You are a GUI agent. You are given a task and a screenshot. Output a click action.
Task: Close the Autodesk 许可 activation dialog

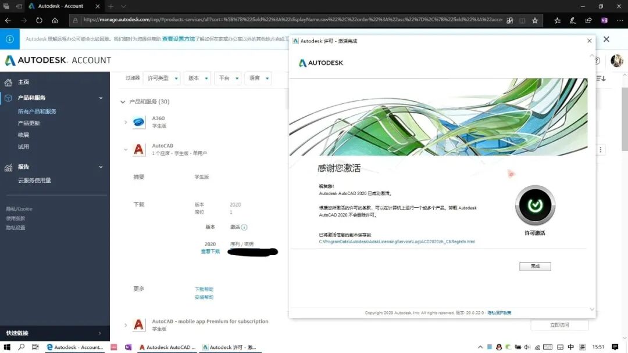pyautogui.click(x=589, y=41)
